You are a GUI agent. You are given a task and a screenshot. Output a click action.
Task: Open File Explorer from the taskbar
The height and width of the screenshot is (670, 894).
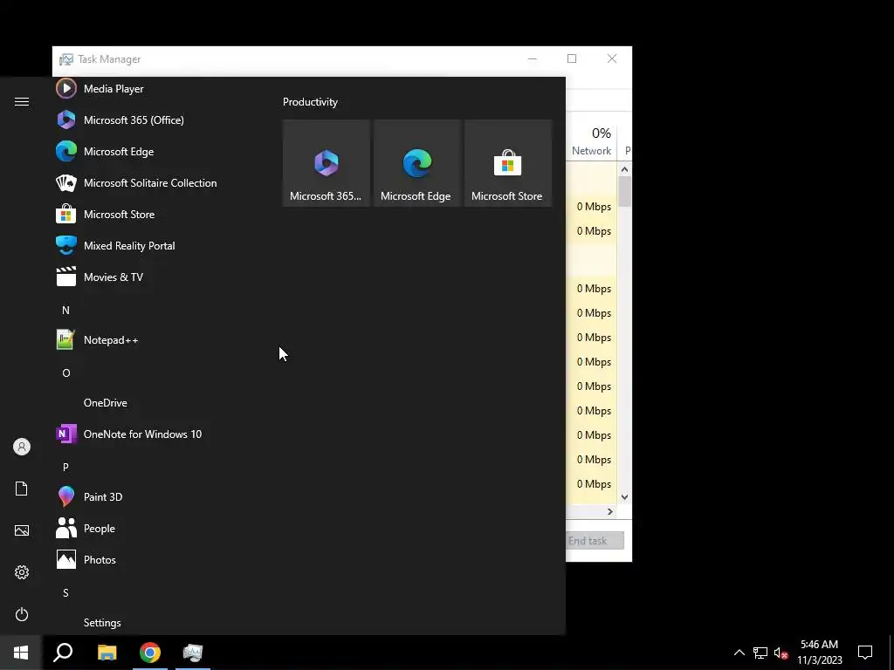[x=107, y=653]
